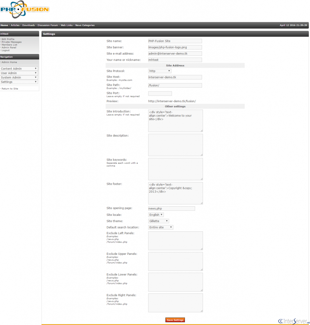Viewport: 310px width, 325px height.
Task: Open the Home menu item
Action: point(4,25)
